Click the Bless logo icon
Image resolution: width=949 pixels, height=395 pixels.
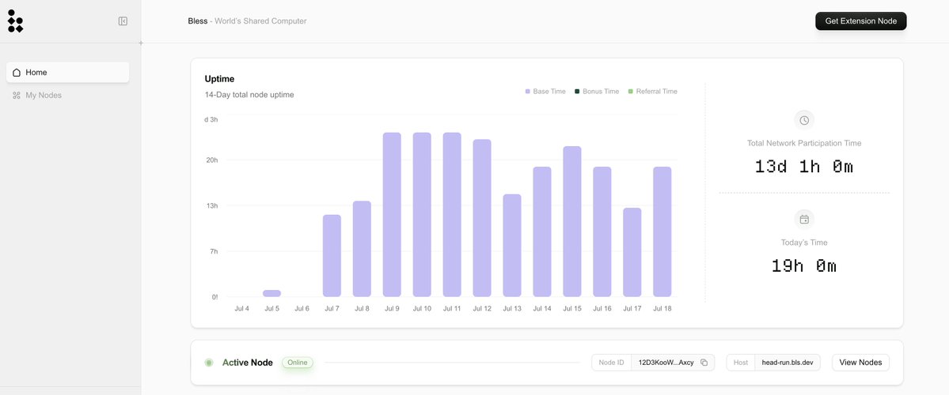click(15, 21)
